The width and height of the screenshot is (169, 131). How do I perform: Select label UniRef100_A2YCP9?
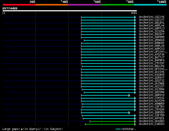click(152, 101)
